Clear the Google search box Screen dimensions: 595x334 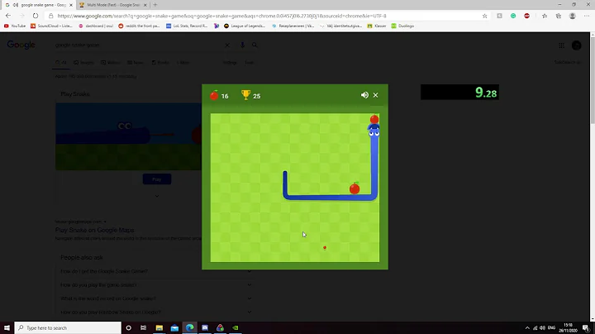pyautogui.click(x=227, y=45)
